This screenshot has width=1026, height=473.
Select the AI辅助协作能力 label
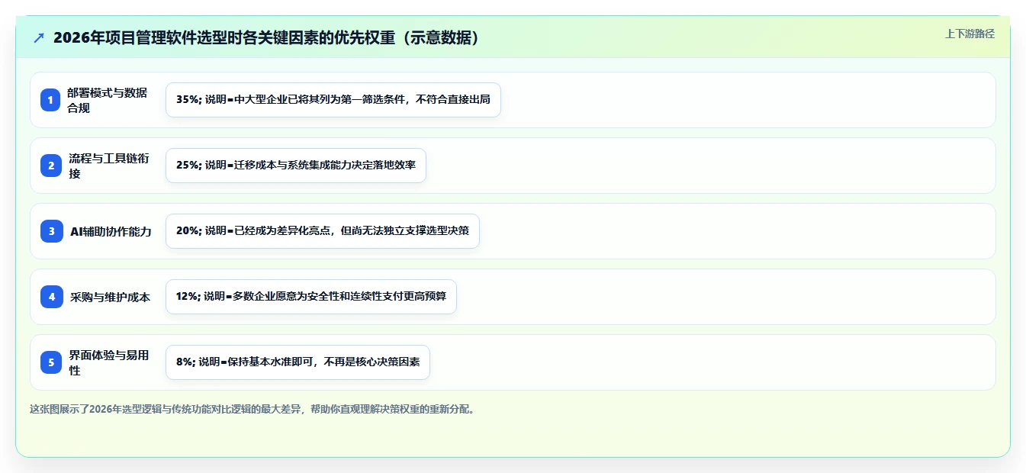[111, 231]
